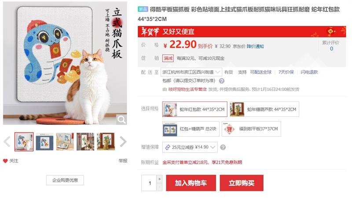Select the 蛇年糖葫芦款 44*35*2CM option
The width and height of the screenshot is (352, 198).
pos(264,109)
